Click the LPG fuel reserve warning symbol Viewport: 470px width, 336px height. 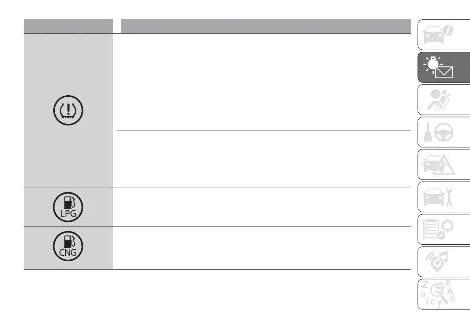pyautogui.click(x=68, y=207)
